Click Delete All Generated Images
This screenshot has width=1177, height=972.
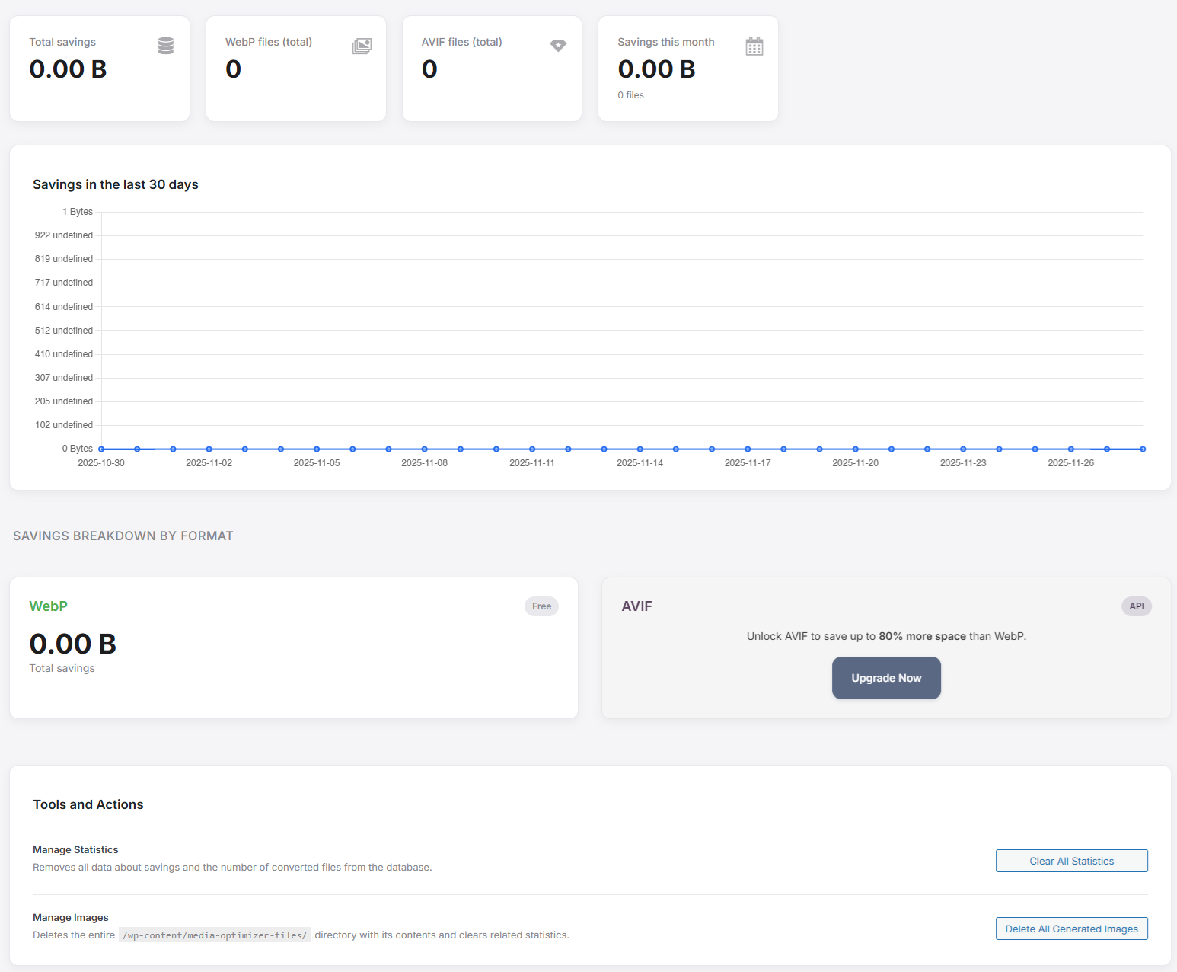pos(1071,929)
